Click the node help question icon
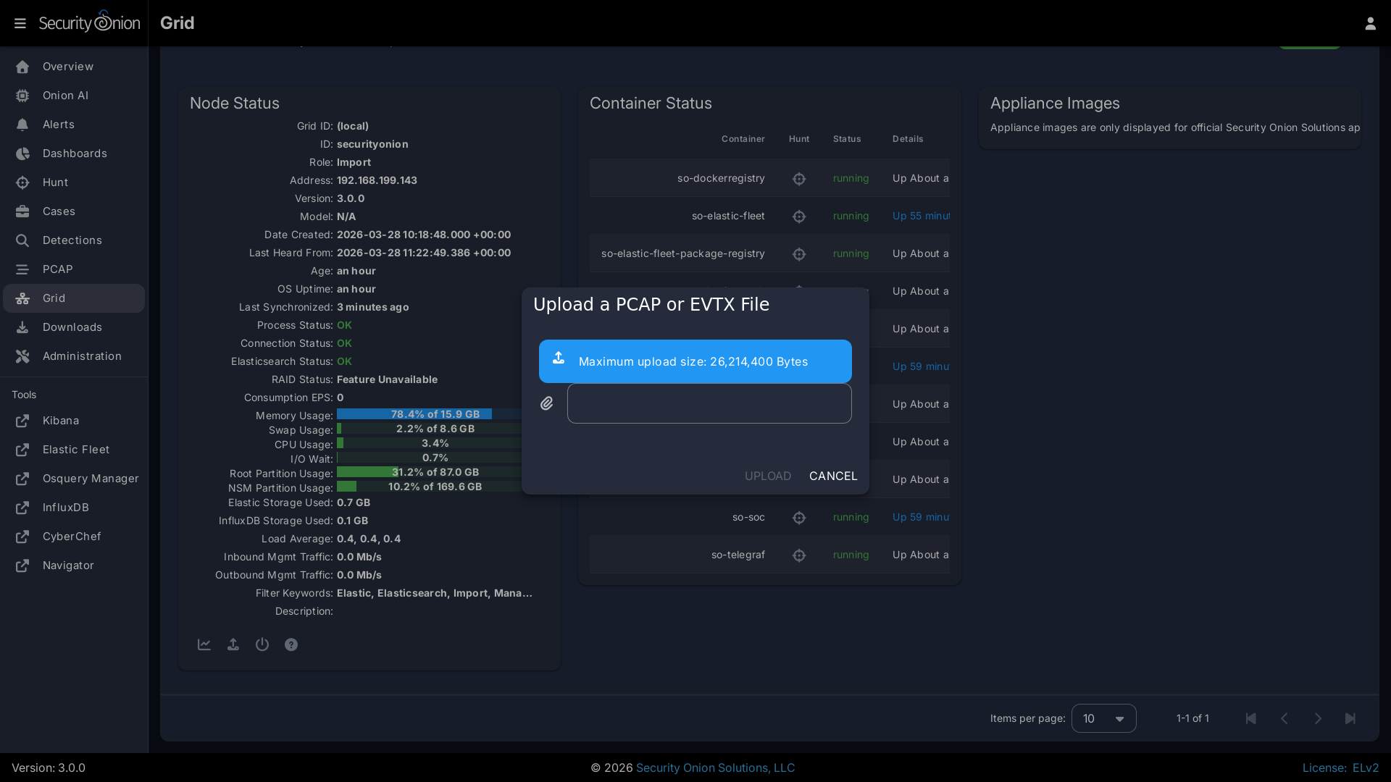Viewport: 1391px width, 782px height. click(x=291, y=644)
